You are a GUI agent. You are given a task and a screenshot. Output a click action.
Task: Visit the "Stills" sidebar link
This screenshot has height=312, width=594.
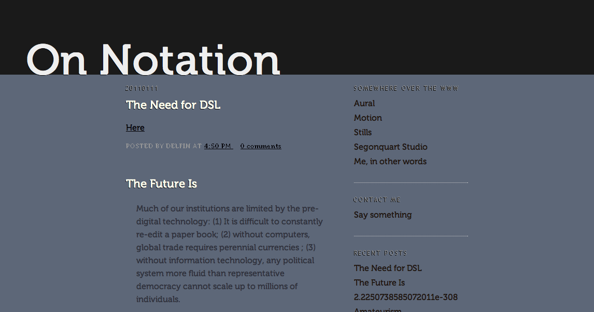[362, 132]
